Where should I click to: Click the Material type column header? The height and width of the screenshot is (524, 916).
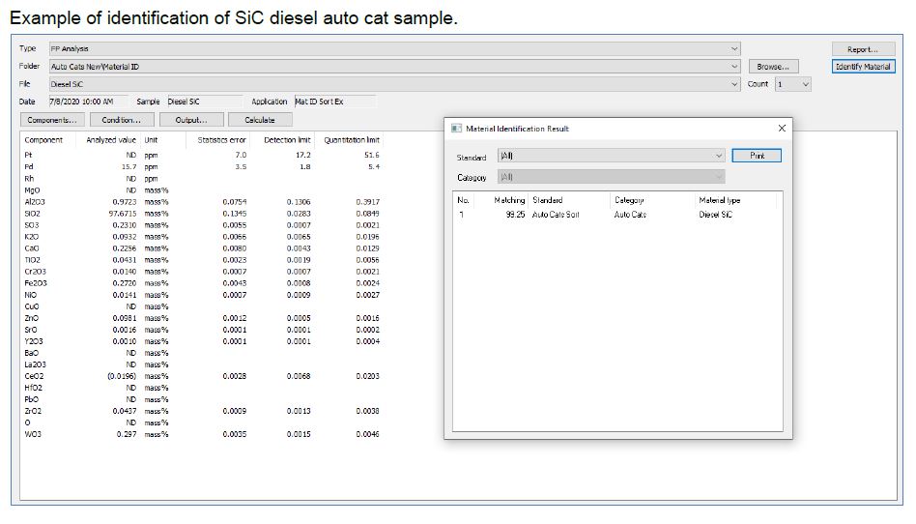point(719,200)
